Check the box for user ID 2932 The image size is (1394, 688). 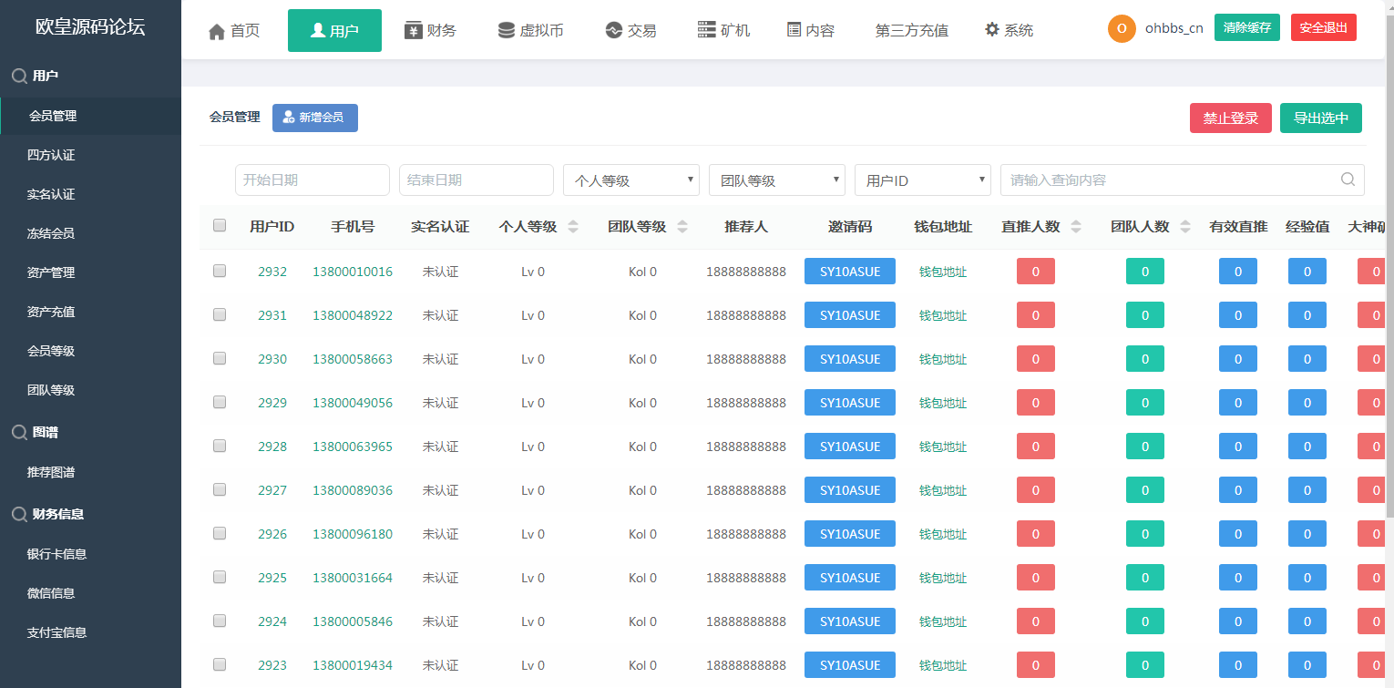coord(220,271)
